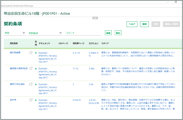Click comment text in the 11-12 row

click(138, 71)
